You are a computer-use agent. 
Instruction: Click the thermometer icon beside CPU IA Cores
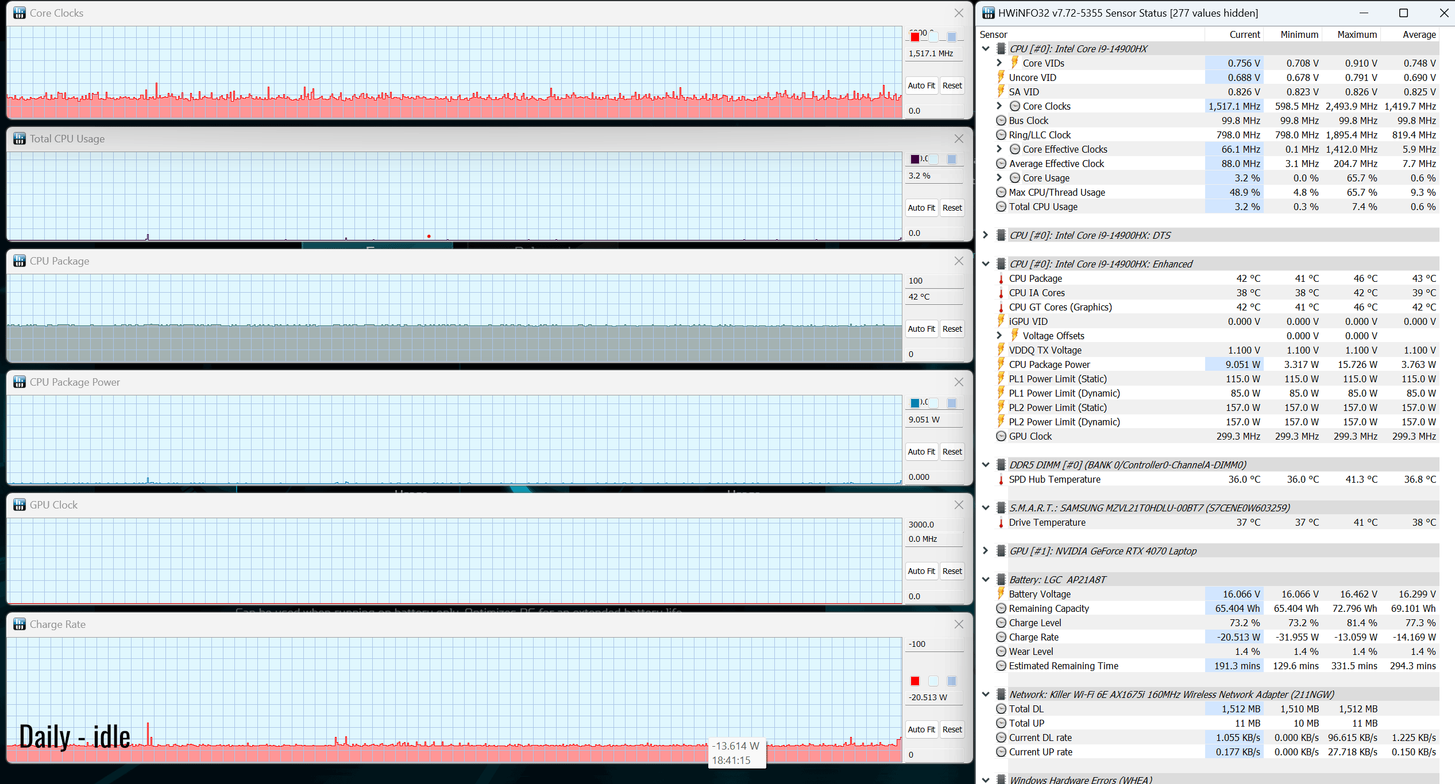point(1001,293)
